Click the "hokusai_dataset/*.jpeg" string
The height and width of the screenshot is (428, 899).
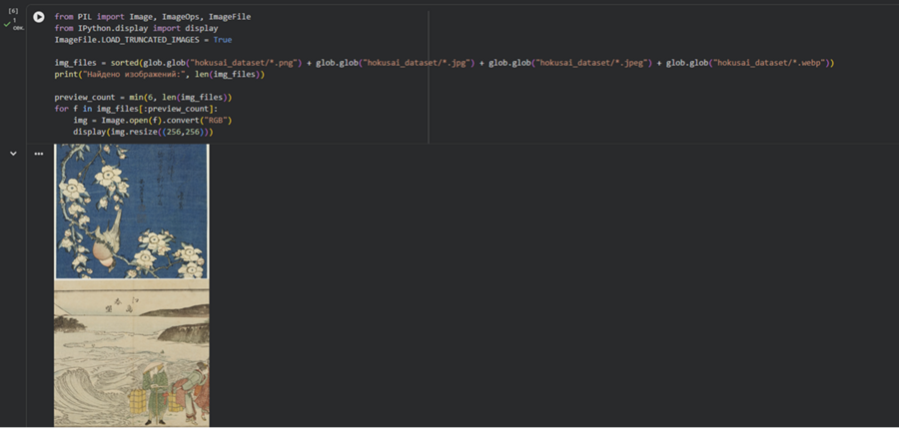coord(592,63)
